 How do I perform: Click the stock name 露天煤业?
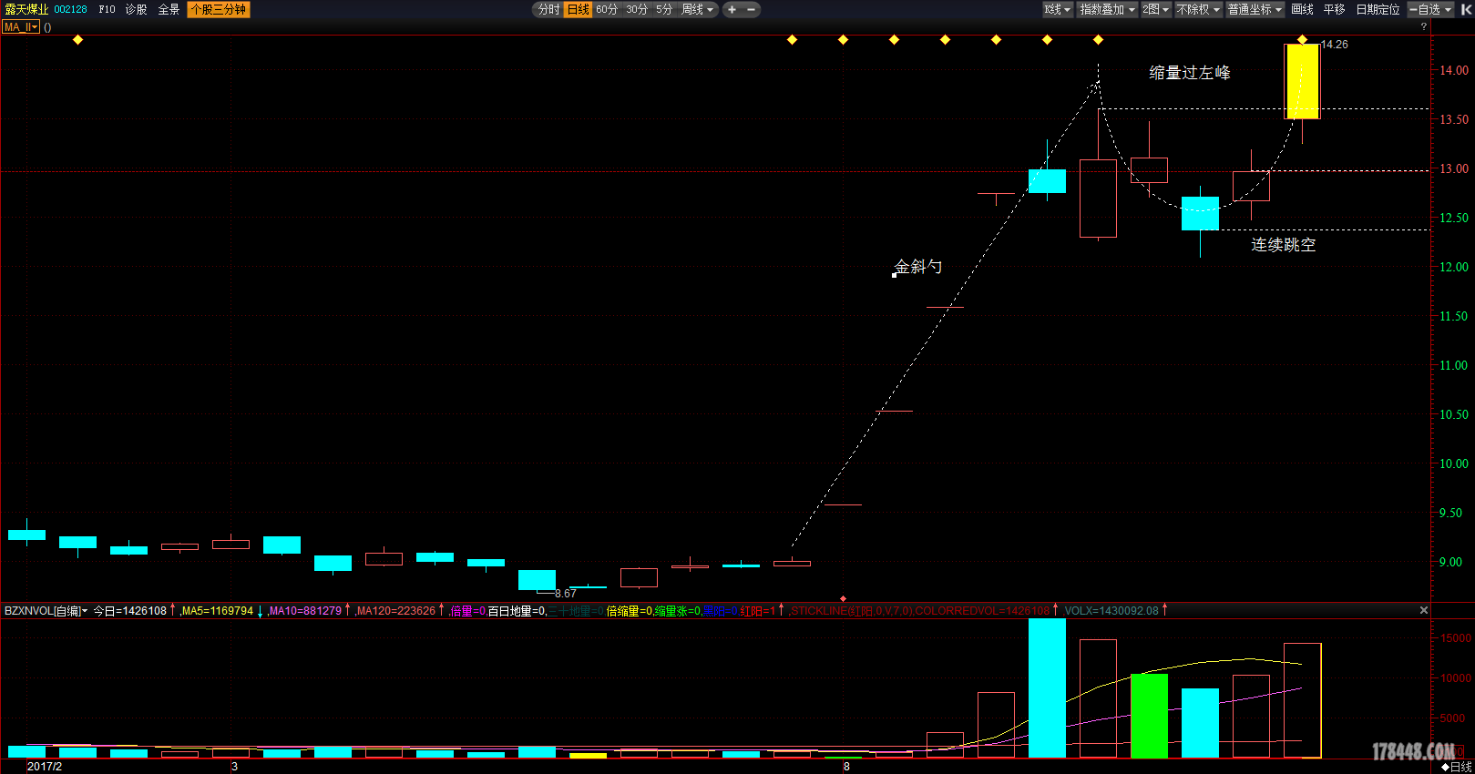[26, 9]
